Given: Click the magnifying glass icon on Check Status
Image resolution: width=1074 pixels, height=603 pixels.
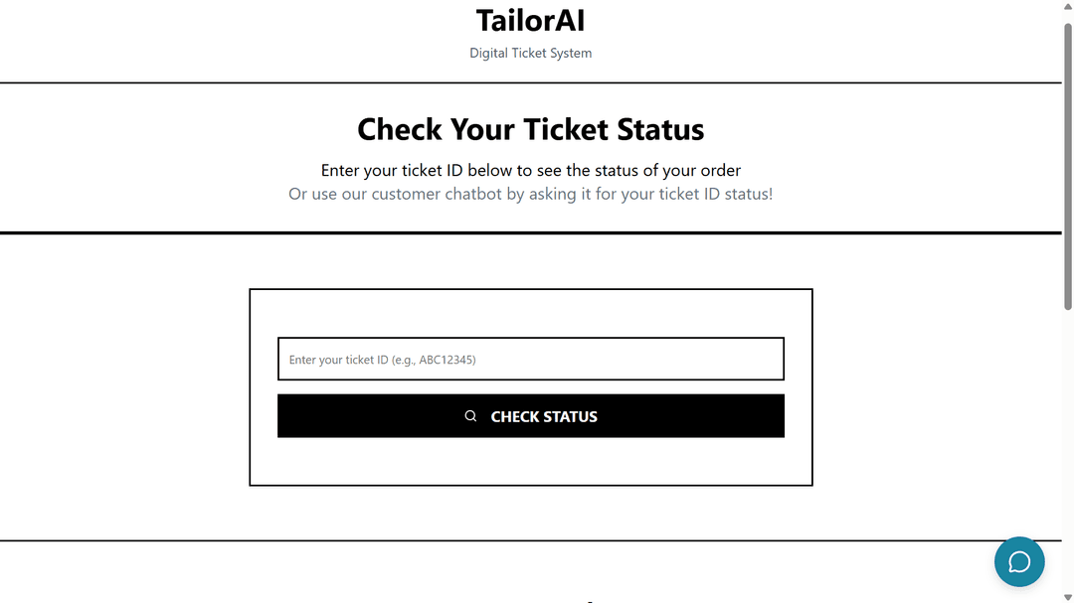Looking at the screenshot, I should pyautogui.click(x=470, y=416).
